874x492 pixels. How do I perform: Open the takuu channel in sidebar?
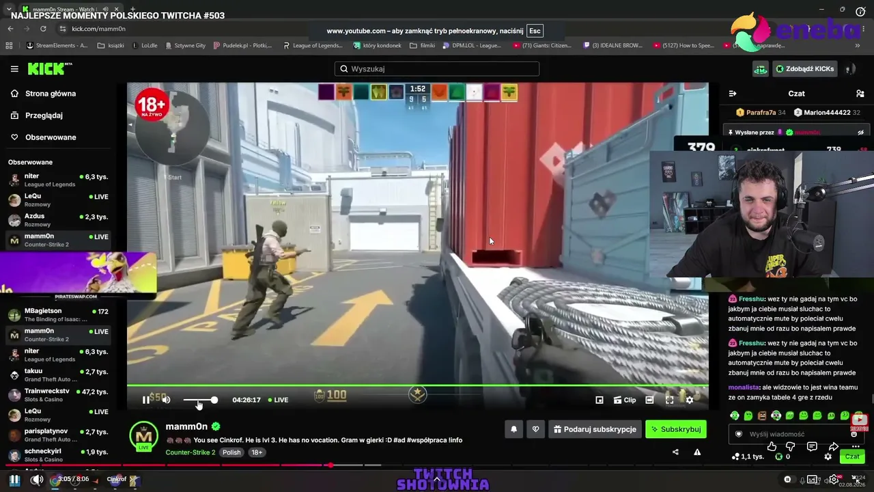coord(58,375)
